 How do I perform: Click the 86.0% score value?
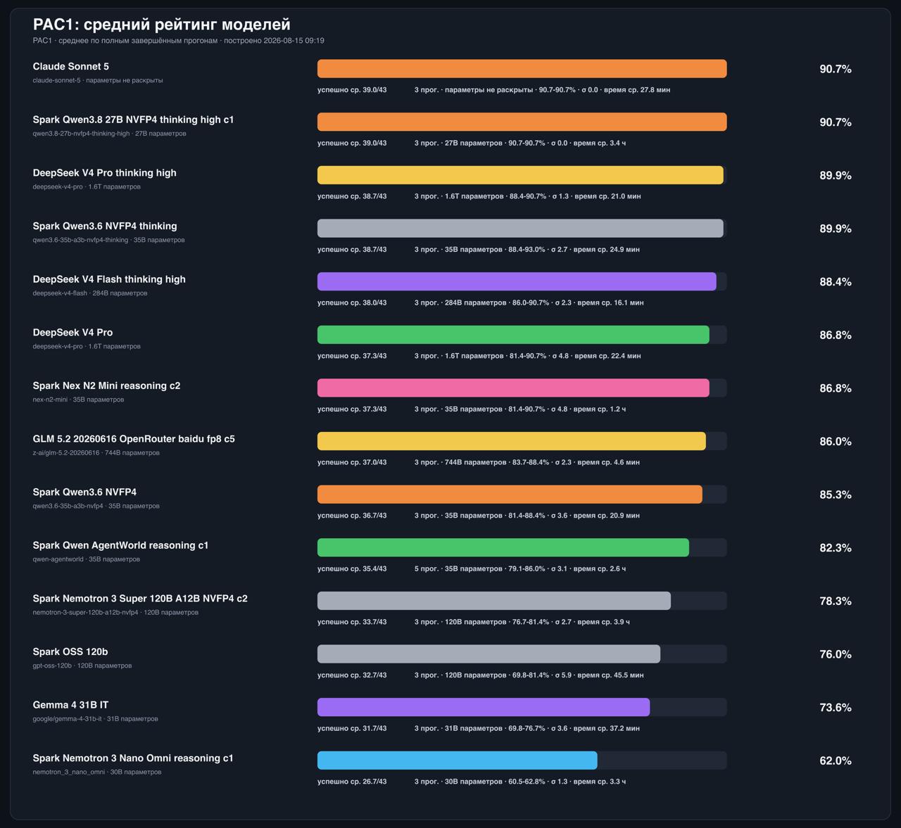pyautogui.click(x=836, y=442)
